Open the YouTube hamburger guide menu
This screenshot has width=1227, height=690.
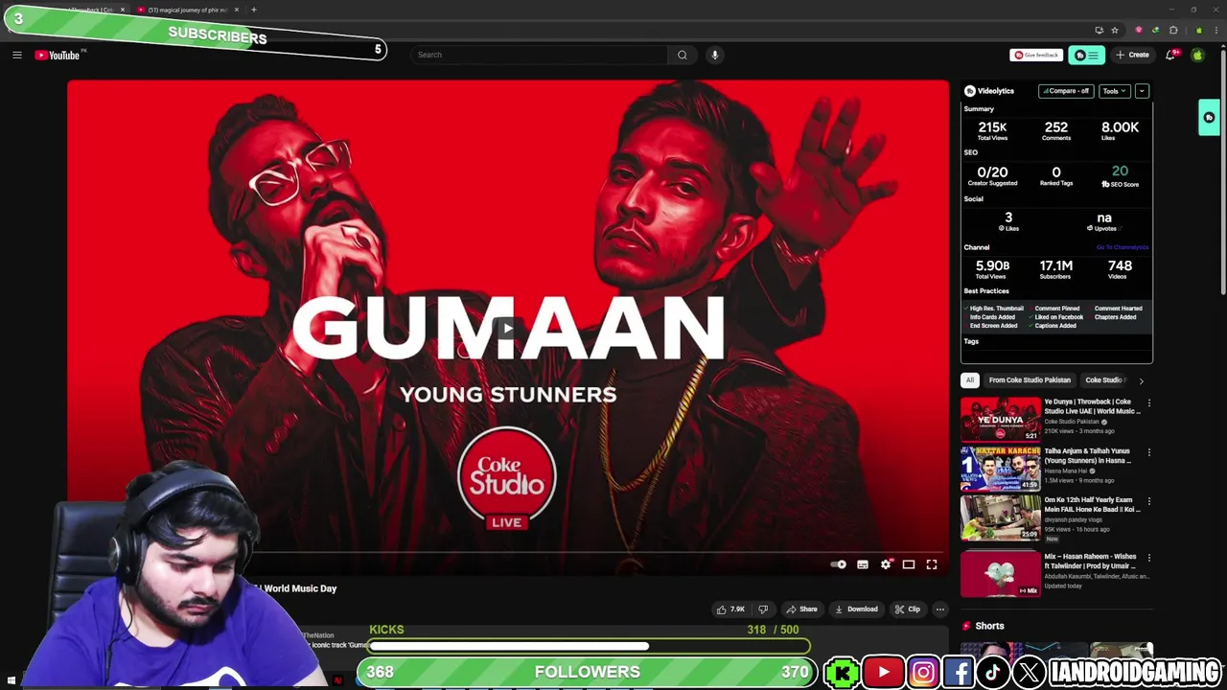(x=16, y=55)
